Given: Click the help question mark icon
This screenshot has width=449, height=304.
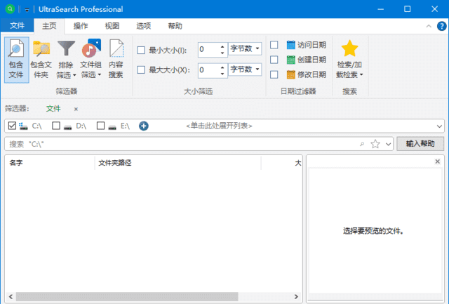Looking at the screenshot, I should click(x=441, y=26).
